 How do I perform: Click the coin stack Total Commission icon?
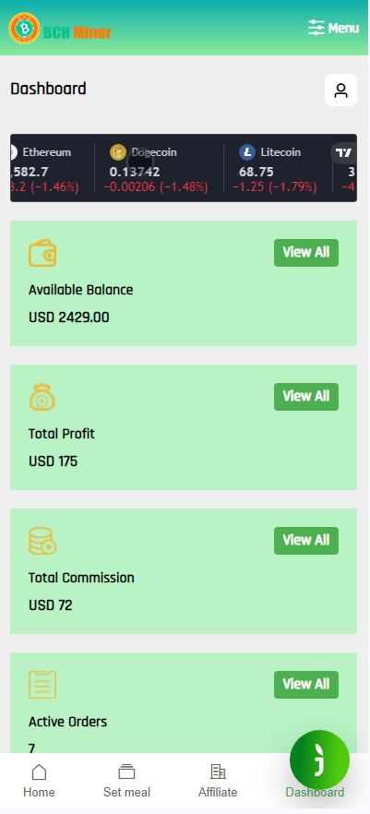coord(42,541)
